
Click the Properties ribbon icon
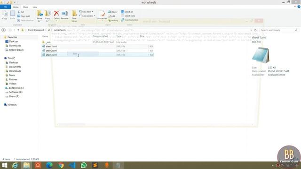102,15
